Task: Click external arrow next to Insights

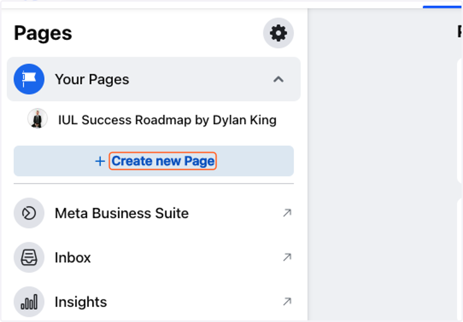Action: [x=287, y=301]
